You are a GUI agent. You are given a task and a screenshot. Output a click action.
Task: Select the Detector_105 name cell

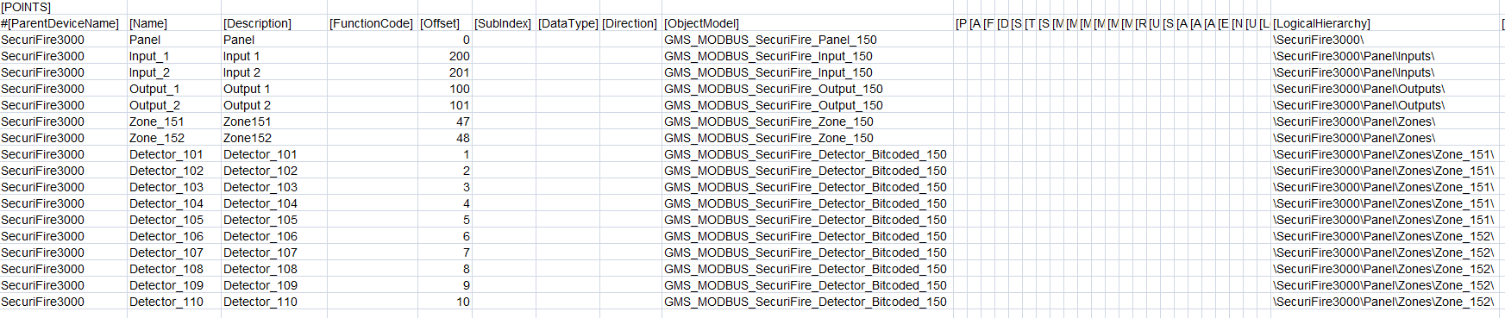[174, 220]
